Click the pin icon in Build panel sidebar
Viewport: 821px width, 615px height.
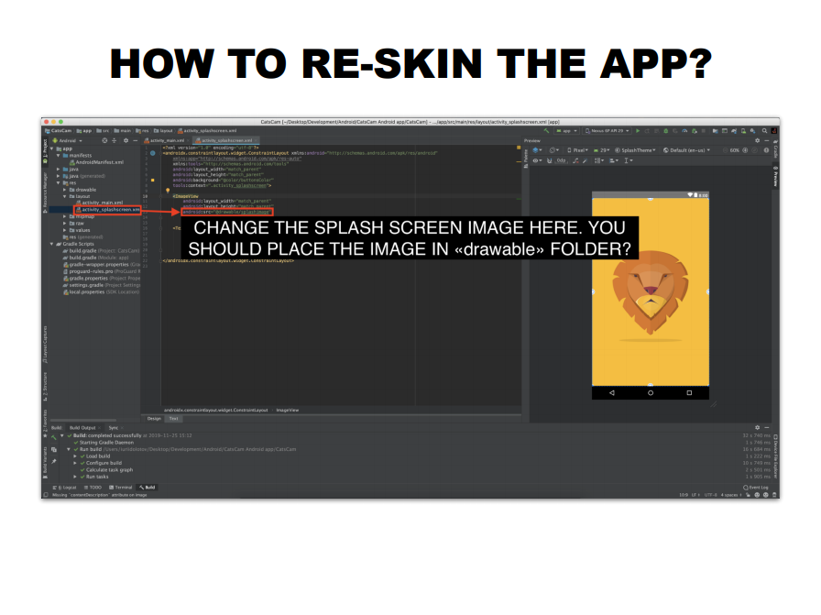click(54, 462)
